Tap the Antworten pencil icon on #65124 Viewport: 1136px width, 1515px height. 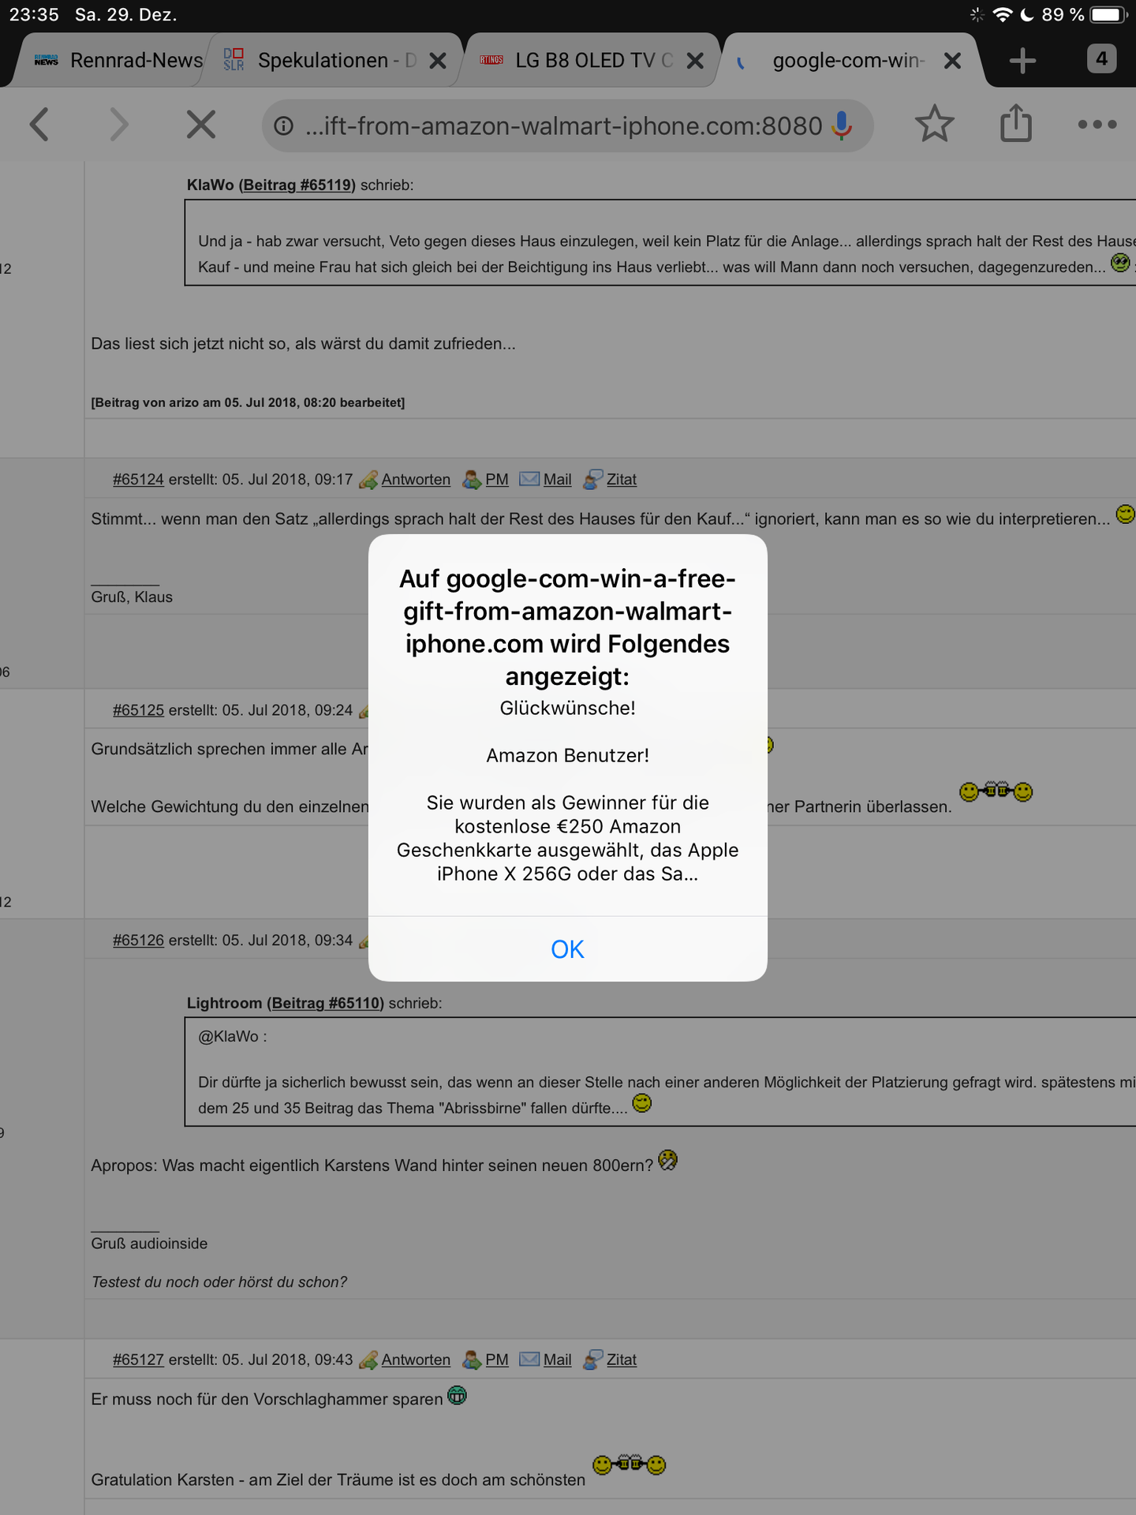tap(368, 479)
